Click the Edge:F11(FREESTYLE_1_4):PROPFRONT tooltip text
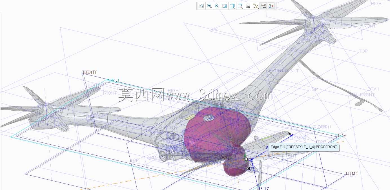Image resolution: width=390 pixels, height=190 pixels. (304, 147)
